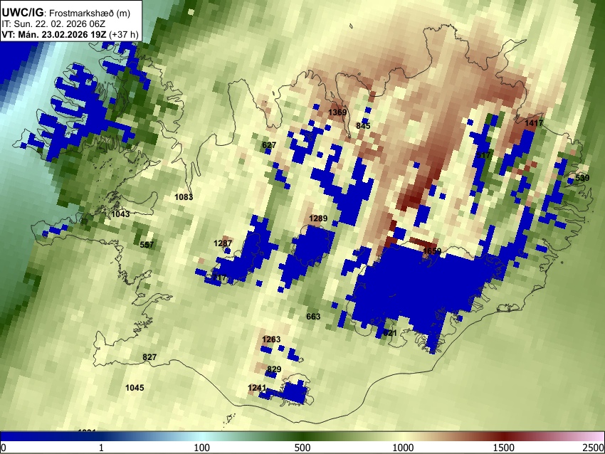Select the map value label 1045

click(x=135, y=388)
